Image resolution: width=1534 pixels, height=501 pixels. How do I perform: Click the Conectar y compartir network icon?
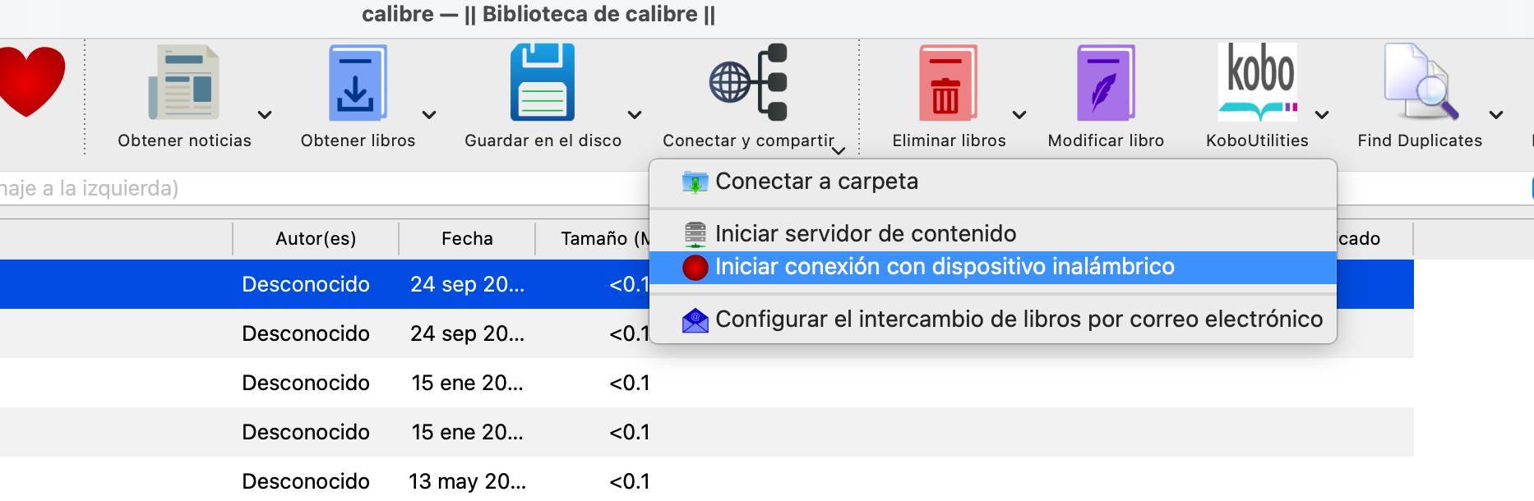748,83
